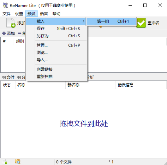The image size is (167, 165).
Task: Click the add files document icon
Action: tap(11, 23)
